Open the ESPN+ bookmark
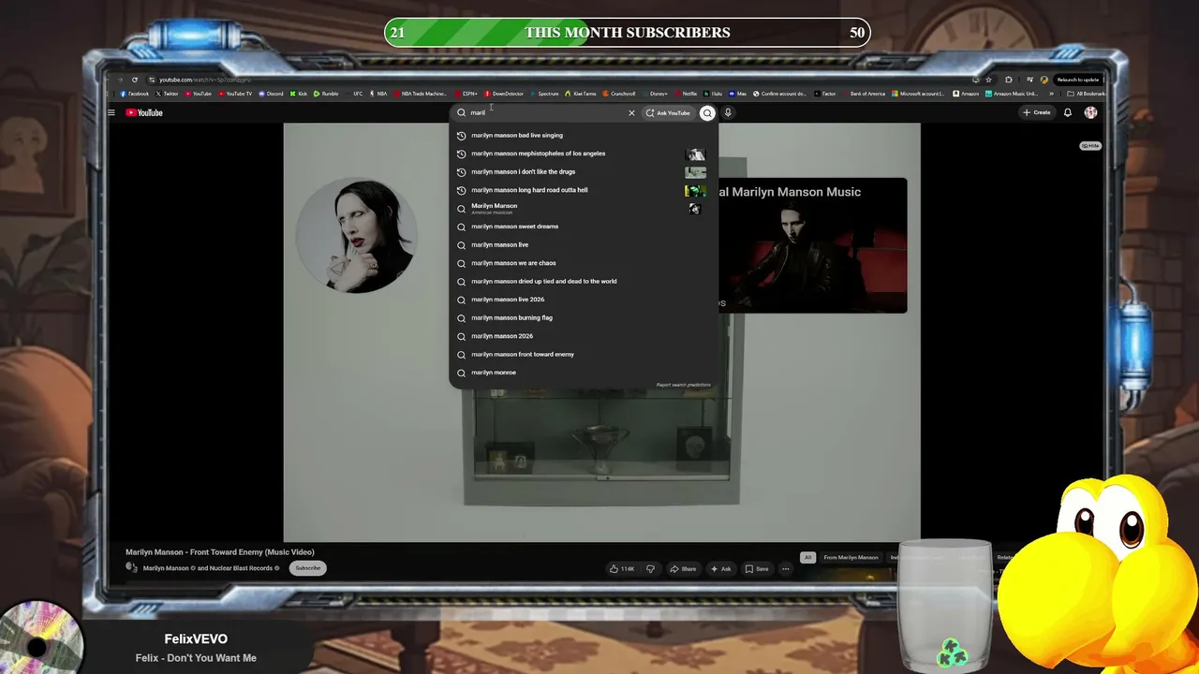The height and width of the screenshot is (674, 1199). pos(467,94)
